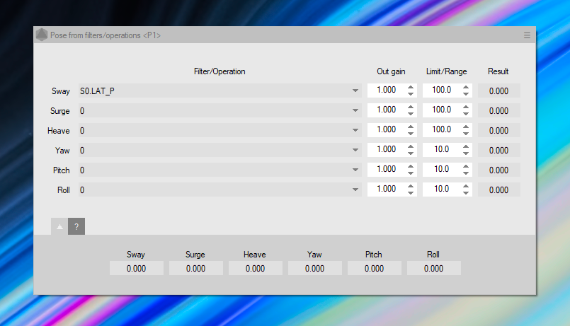
Task: Open the Pitch filter operation dropdown
Action: (x=220, y=170)
